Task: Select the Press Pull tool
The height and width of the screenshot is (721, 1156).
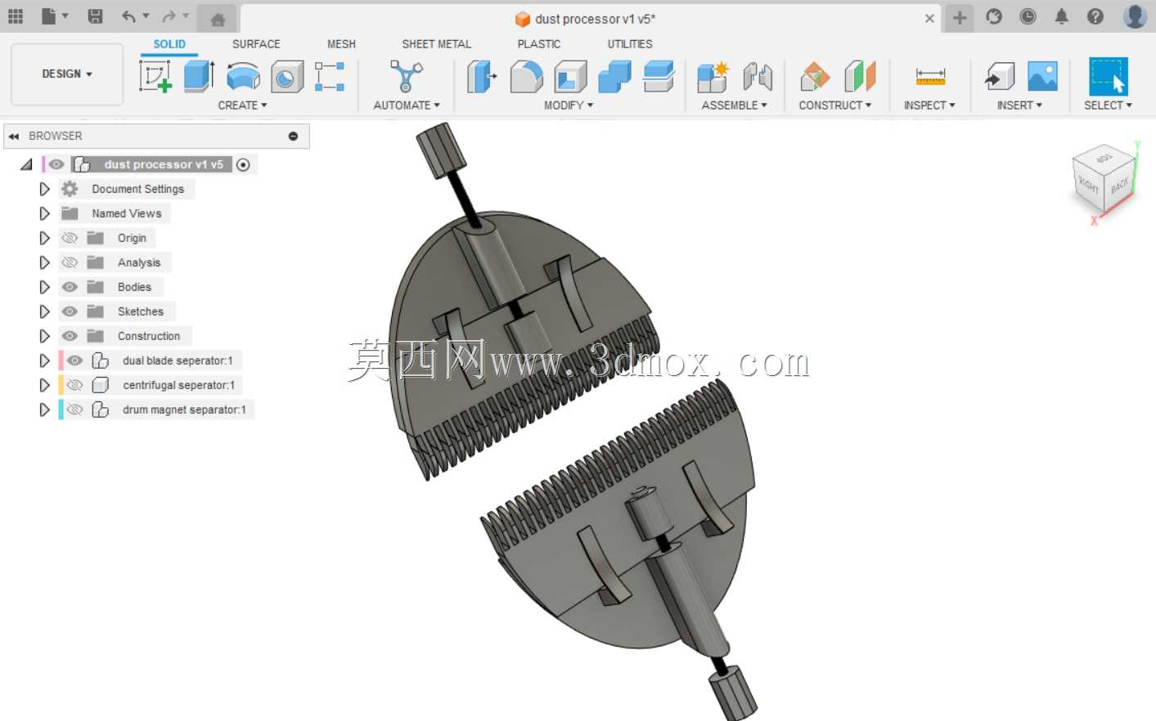Action: click(x=482, y=77)
